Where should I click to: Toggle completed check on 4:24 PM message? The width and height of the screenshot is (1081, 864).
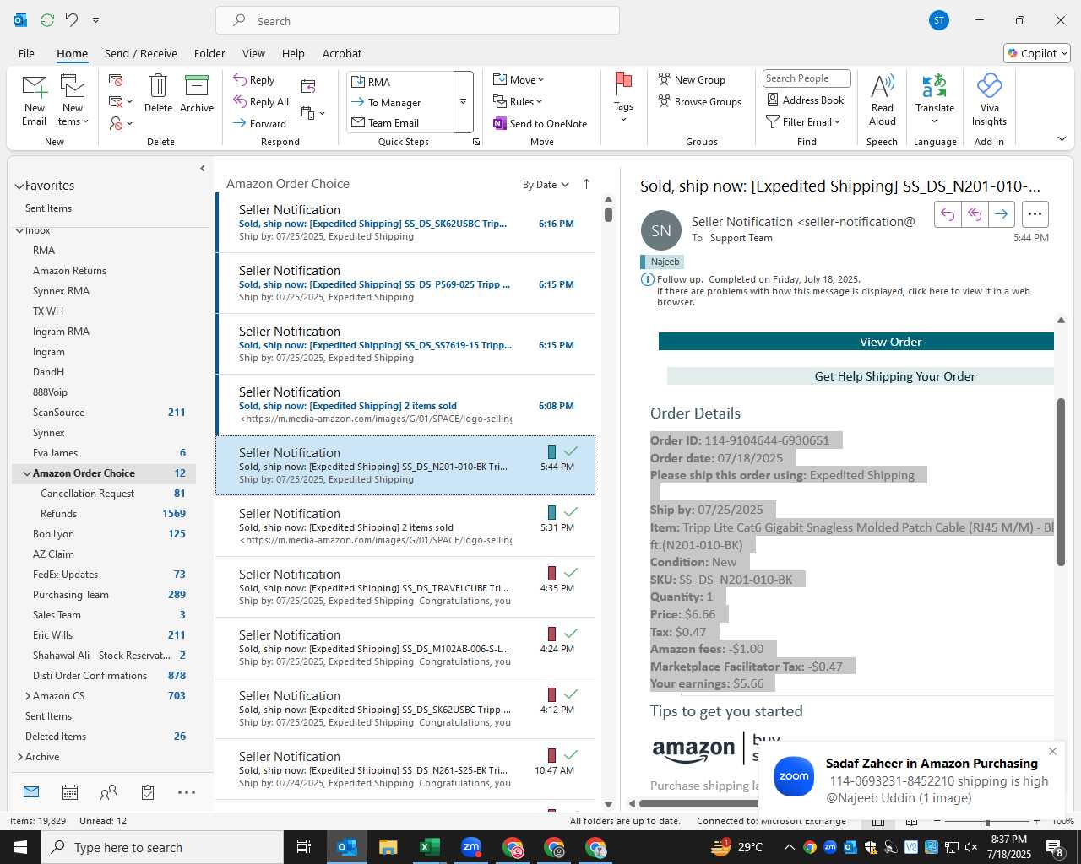click(x=571, y=634)
